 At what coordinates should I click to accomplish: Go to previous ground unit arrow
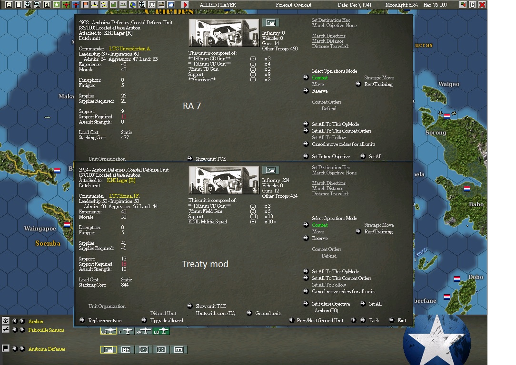click(x=292, y=320)
